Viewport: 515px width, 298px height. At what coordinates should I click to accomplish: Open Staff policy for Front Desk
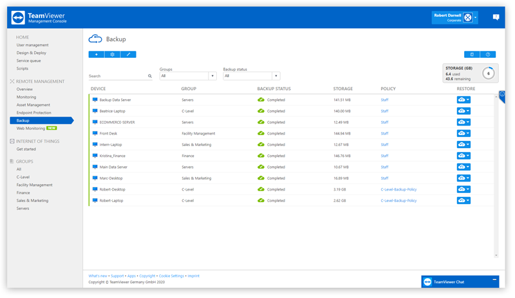point(384,133)
